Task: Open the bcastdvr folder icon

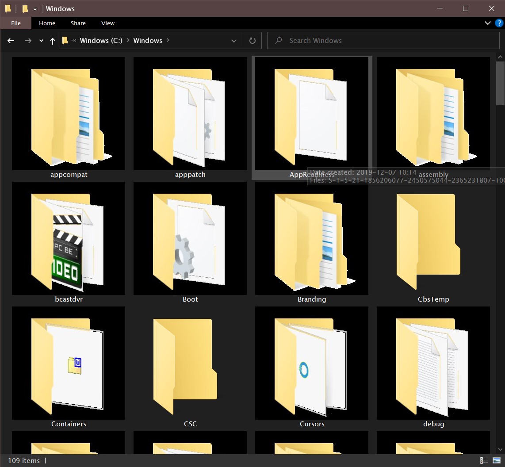Action: (69, 238)
